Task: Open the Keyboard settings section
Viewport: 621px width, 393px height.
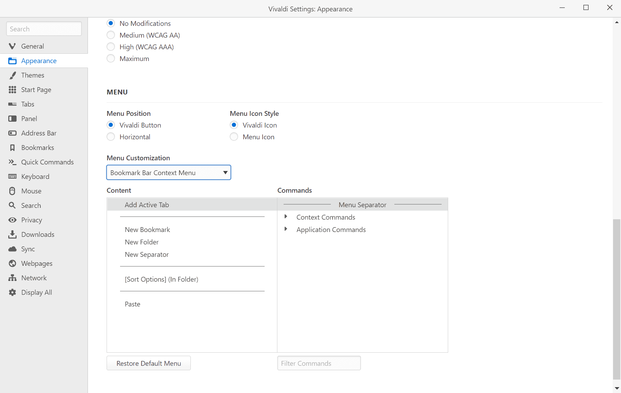Action: click(x=36, y=177)
